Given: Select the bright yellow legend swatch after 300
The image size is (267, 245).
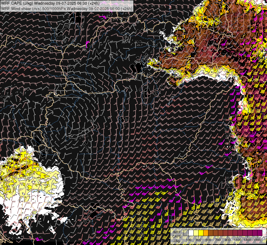Looking at the screenshot, I should pyautogui.click(x=201, y=233).
